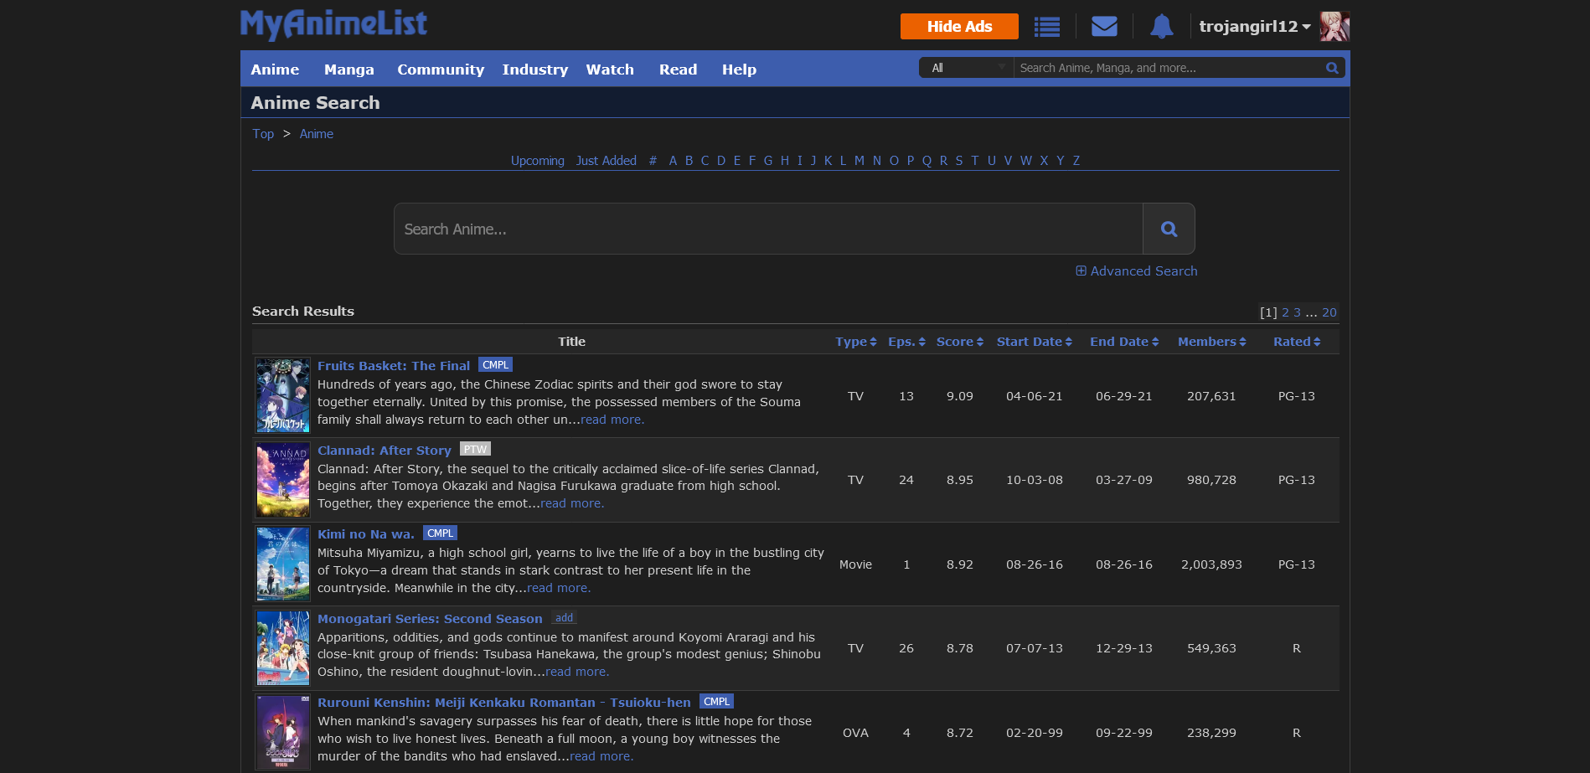Screen dimensions: 1590x773
Task: Open the Community menu
Action: 441,70
